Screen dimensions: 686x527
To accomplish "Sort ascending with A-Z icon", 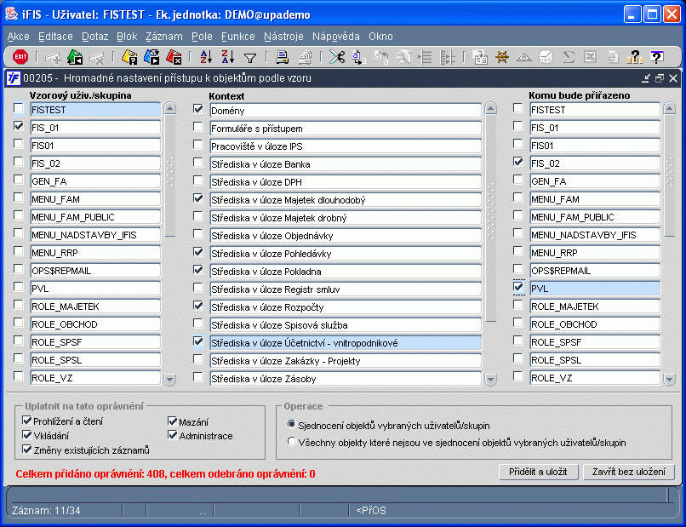I will tap(206, 57).
